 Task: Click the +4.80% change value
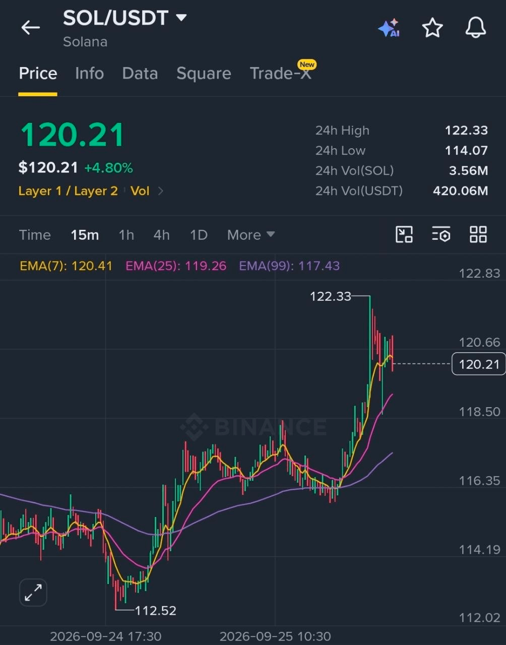click(x=108, y=168)
